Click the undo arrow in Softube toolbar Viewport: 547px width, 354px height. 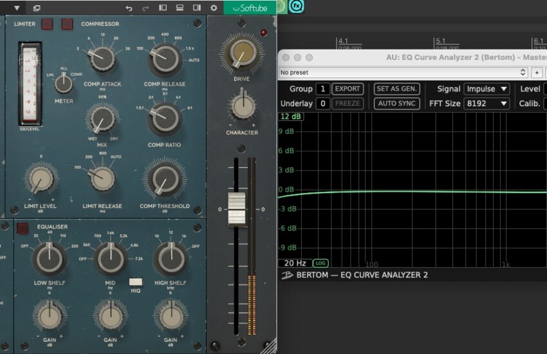coord(129,8)
